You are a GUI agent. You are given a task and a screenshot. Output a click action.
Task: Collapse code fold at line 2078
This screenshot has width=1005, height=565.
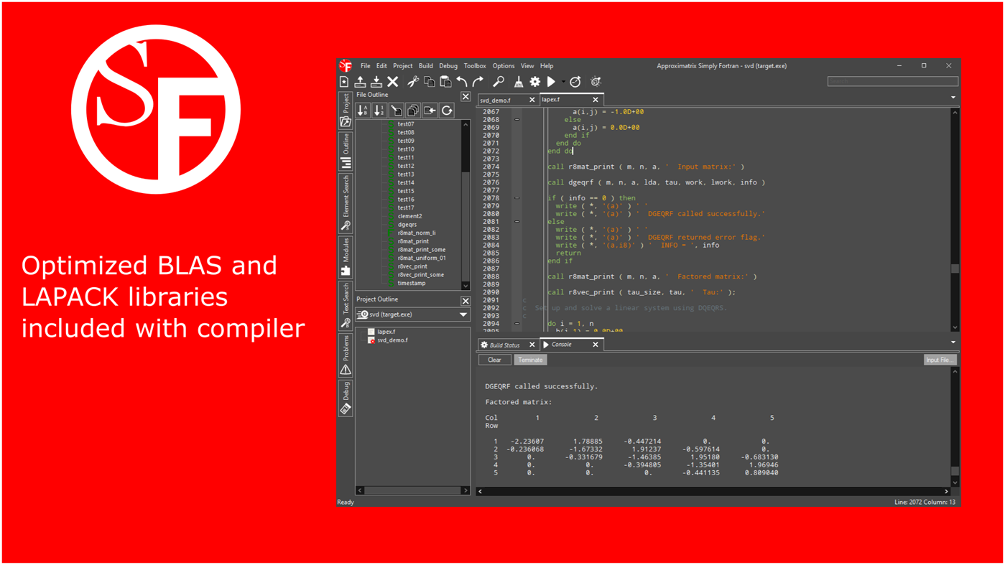(517, 198)
